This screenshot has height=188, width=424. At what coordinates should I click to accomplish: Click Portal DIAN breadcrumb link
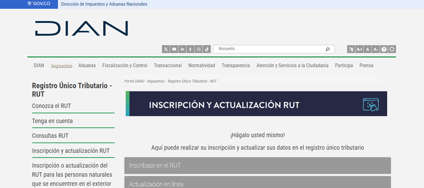pyautogui.click(x=134, y=81)
